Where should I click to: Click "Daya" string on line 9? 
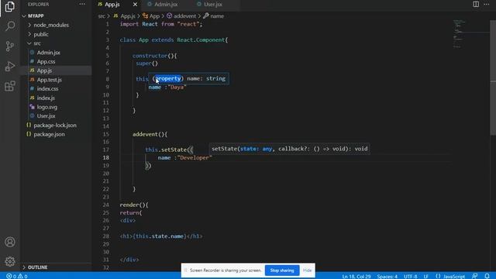177,87
